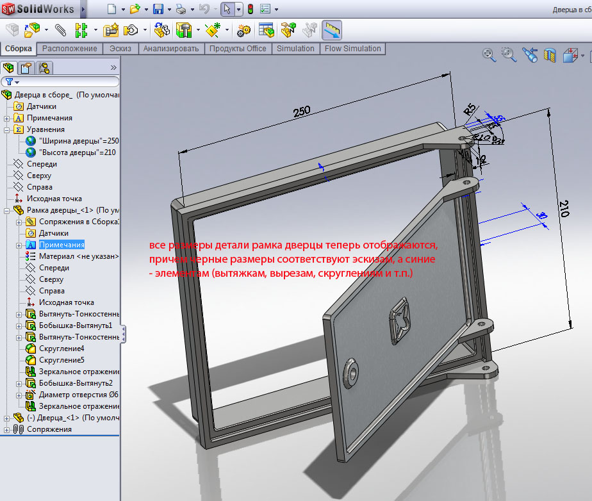The image size is (592, 501).
Task: Click the 250 dimension value in the viewport
Action: coord(301,110)
